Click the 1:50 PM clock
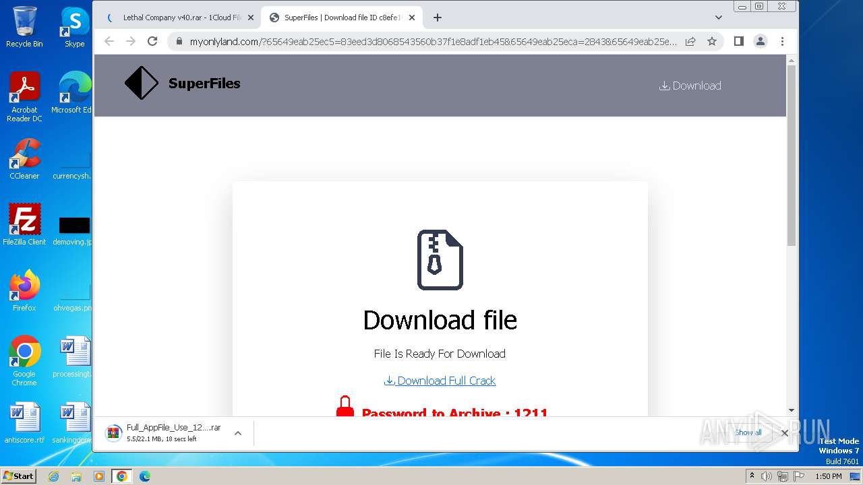Screen dimensions: 863x485 tap(829, 476)
